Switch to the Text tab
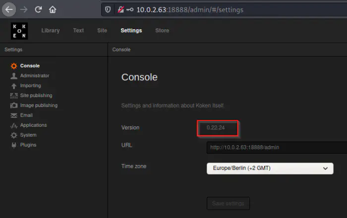The height and width of the screenshot is (218, 347). (78, 31)
